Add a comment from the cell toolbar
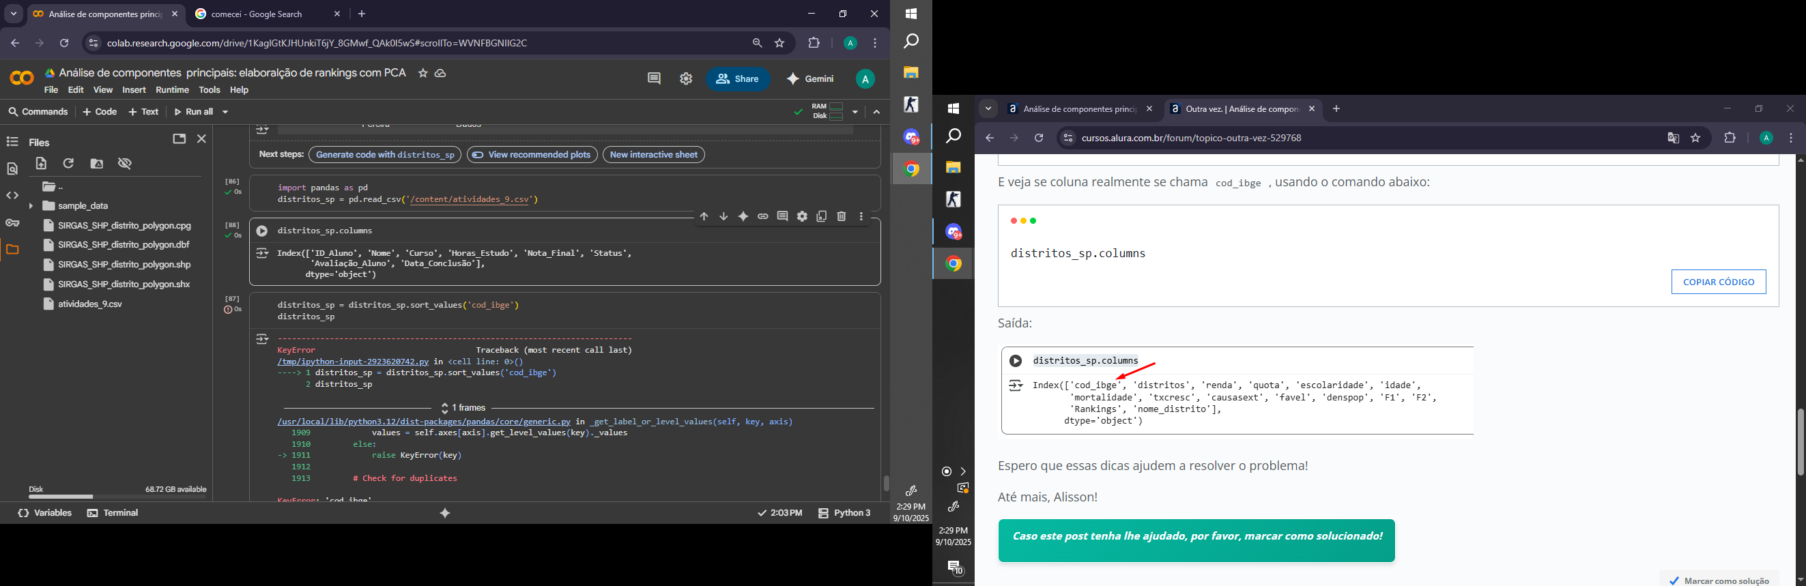The image size is (1806, 586). point(782,218)
